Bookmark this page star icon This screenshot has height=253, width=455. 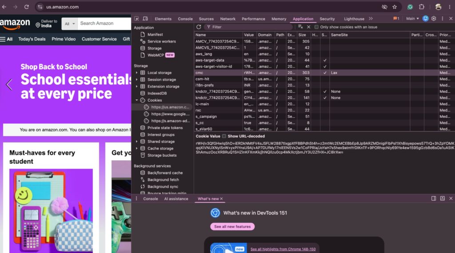click(395, 7)
